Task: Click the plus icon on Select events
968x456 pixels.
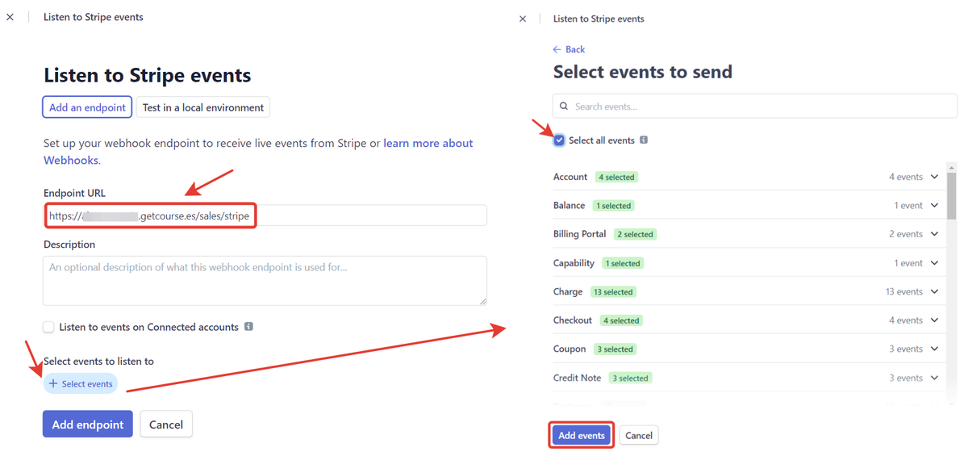Action: point(53,383)
